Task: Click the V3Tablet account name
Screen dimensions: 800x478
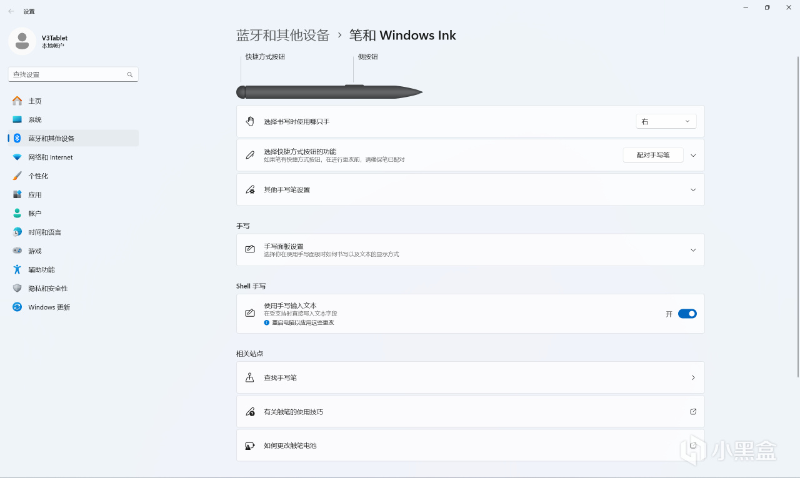Action: (x=54, y=38)
